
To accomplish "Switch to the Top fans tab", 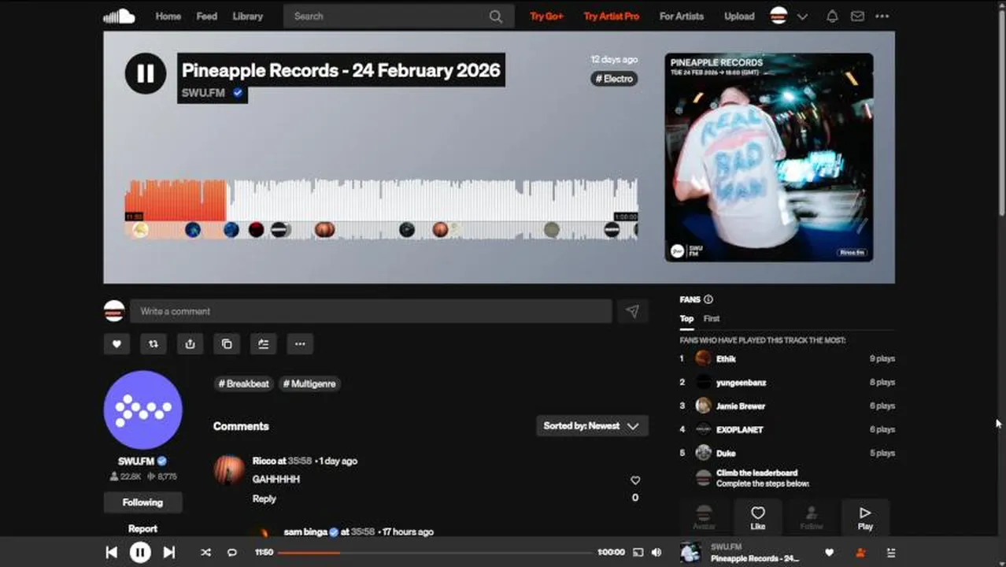I will 687,319.
